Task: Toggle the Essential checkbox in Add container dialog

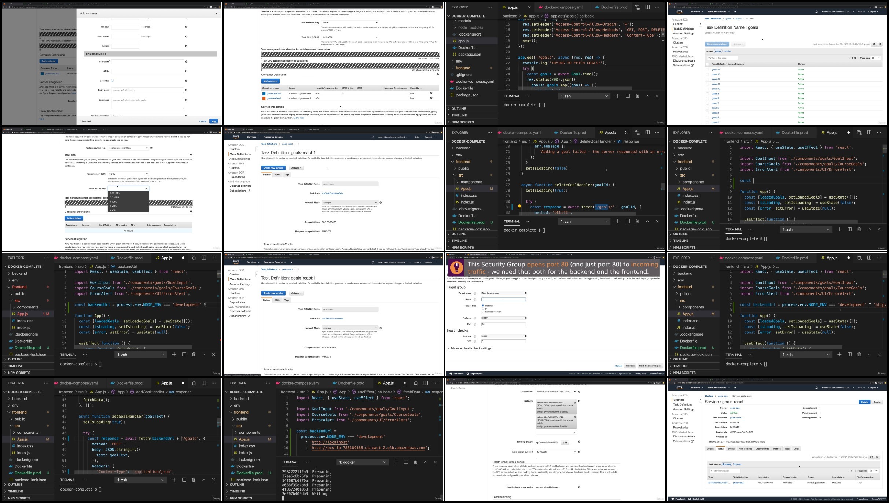Action: pos(113,81)
